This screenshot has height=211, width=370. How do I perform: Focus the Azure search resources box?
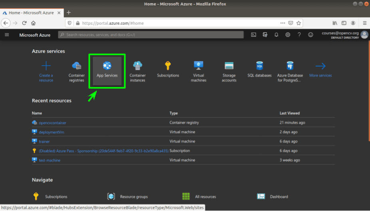click(151, 35)
